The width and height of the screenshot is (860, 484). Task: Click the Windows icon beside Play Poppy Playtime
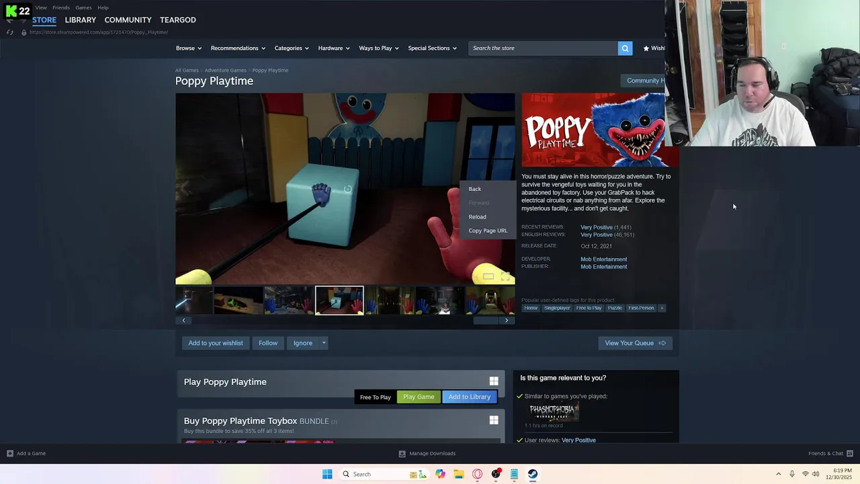click(494, 381)
